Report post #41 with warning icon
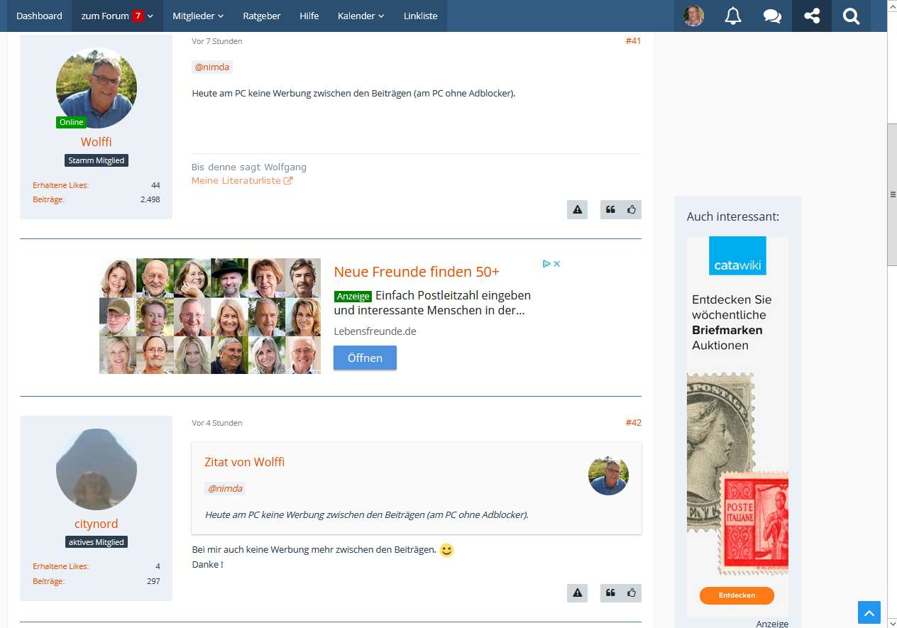Image resolution: width=897 pixels, height=628 pixels. [577, 209]
